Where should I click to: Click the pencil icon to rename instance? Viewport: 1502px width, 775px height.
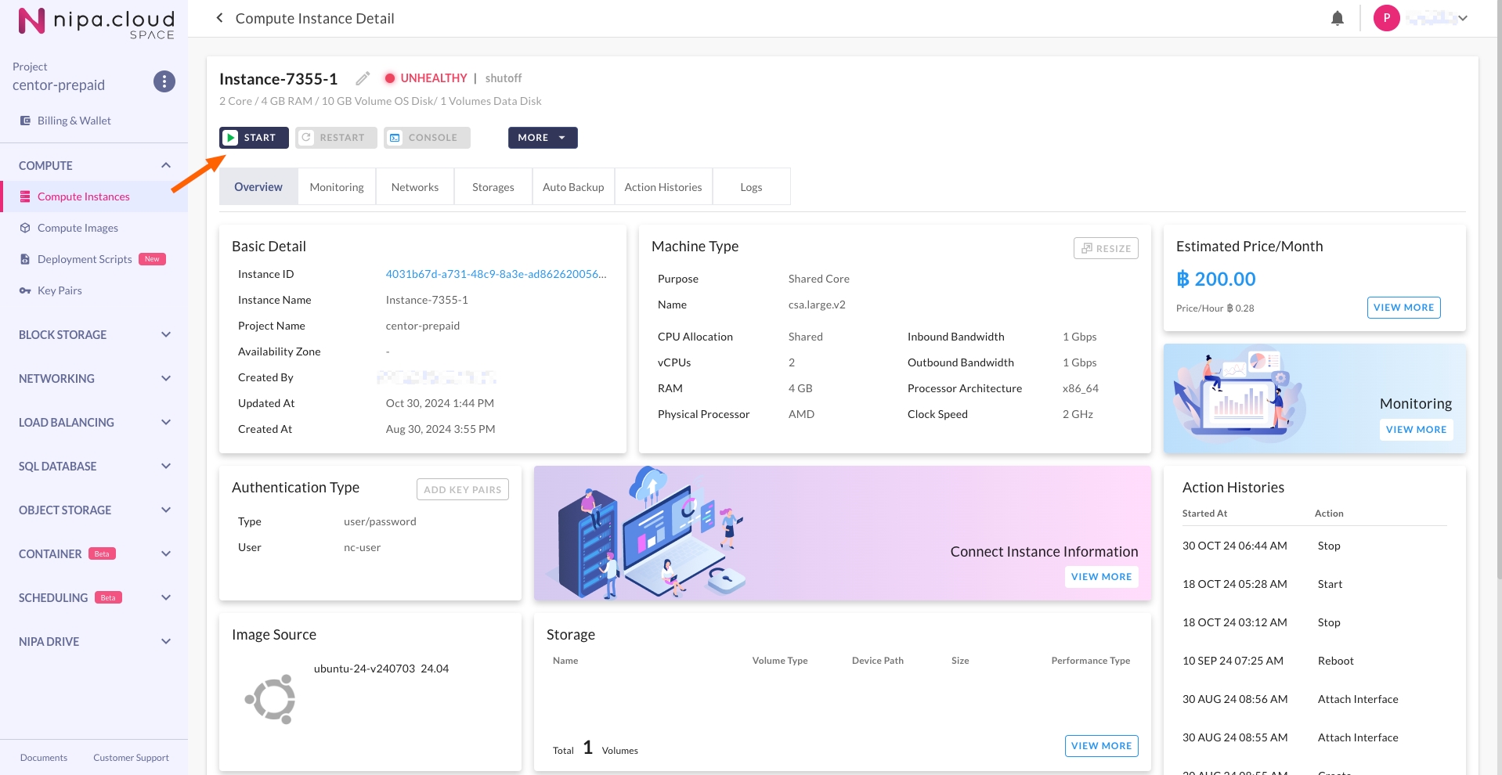(x=363, y=78)
